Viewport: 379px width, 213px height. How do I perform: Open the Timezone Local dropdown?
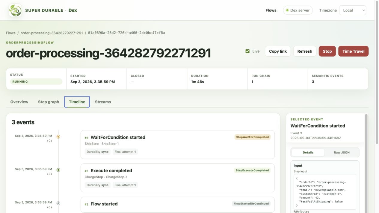[x=353, y=10]
